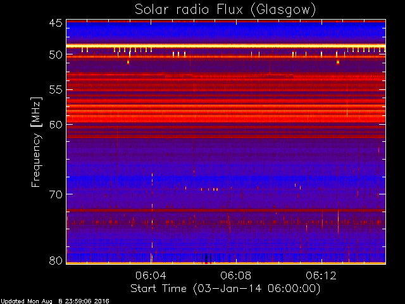Click the 60 MHz frequency tick label
The height and width of the screenshot is (304, 405).
pos(55,124)
